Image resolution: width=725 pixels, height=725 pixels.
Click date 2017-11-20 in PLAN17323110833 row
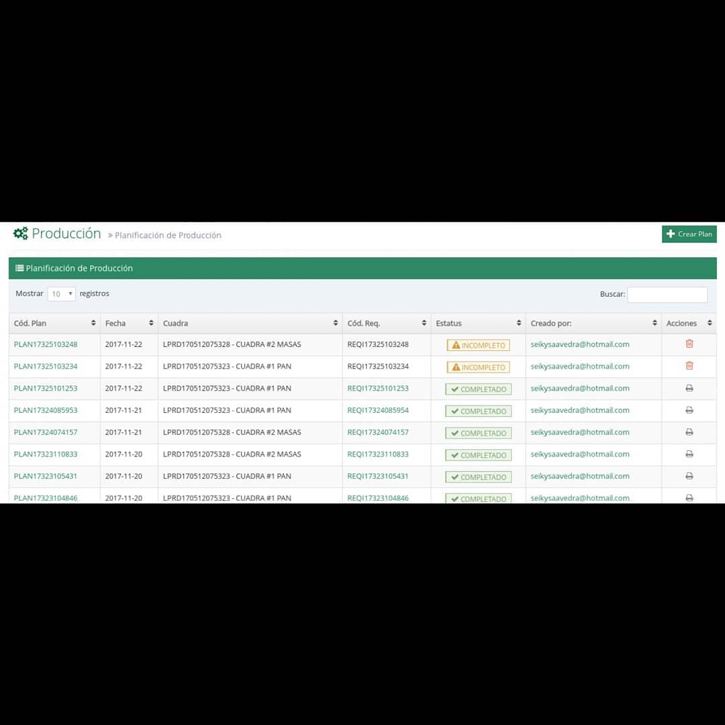124,454
